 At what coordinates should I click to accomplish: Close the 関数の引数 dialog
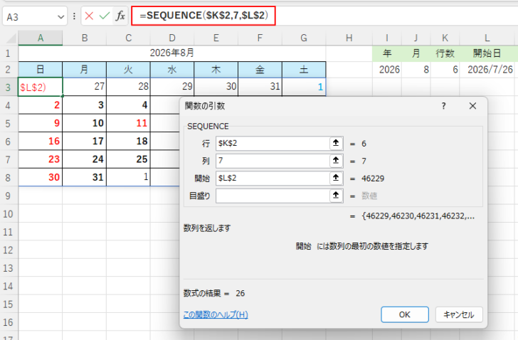(472, 106)
